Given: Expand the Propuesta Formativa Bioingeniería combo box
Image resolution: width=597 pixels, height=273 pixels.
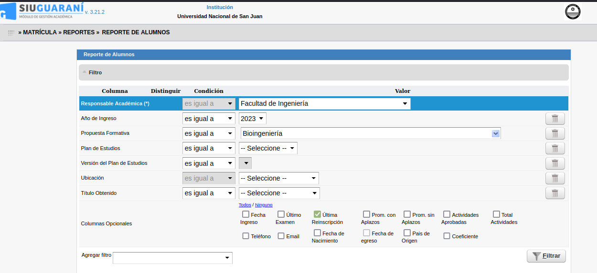Looking at the screenshot, I should [496, 134].
